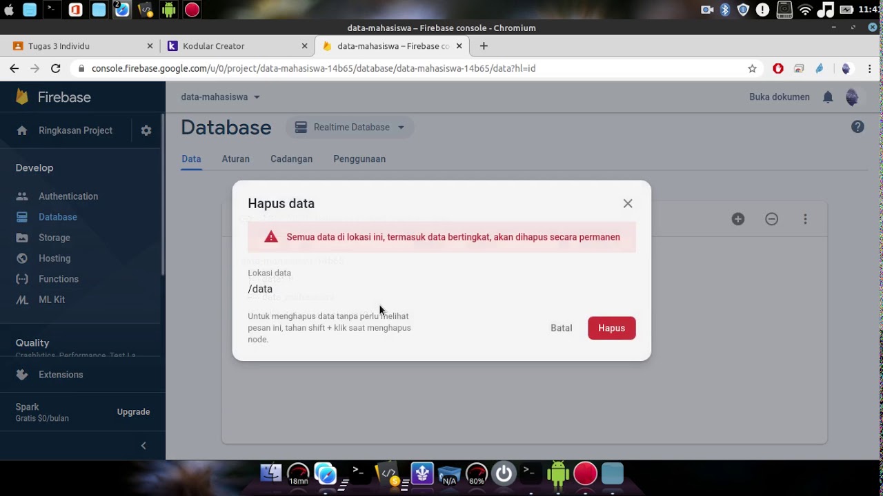
Task: Confirm deletion with the Hapus button
Action: (612, 328)
